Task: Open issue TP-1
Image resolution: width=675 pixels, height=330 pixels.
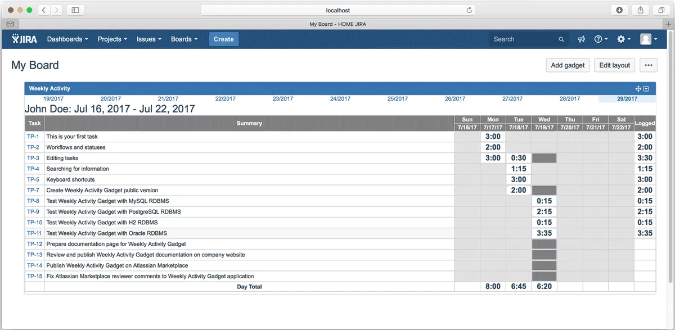Action: (33, 137)
